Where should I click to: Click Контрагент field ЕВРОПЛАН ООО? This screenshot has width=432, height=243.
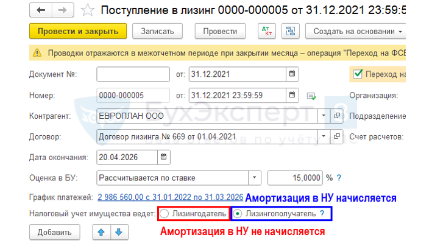(207, 116)
